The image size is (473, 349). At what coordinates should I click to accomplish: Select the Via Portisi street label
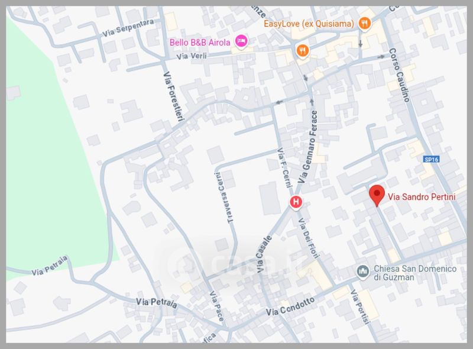pyautogui.click(x=359, y=306)
